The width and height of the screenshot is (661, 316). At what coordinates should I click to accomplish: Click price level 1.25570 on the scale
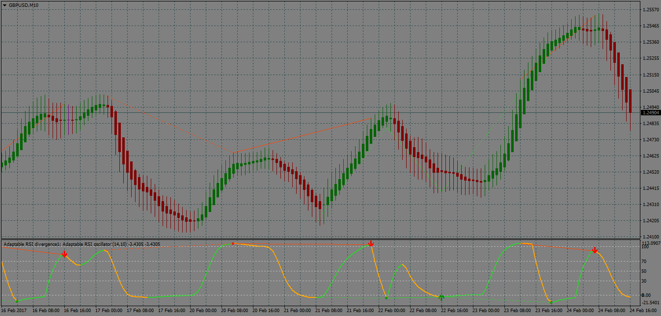point(651,10)
